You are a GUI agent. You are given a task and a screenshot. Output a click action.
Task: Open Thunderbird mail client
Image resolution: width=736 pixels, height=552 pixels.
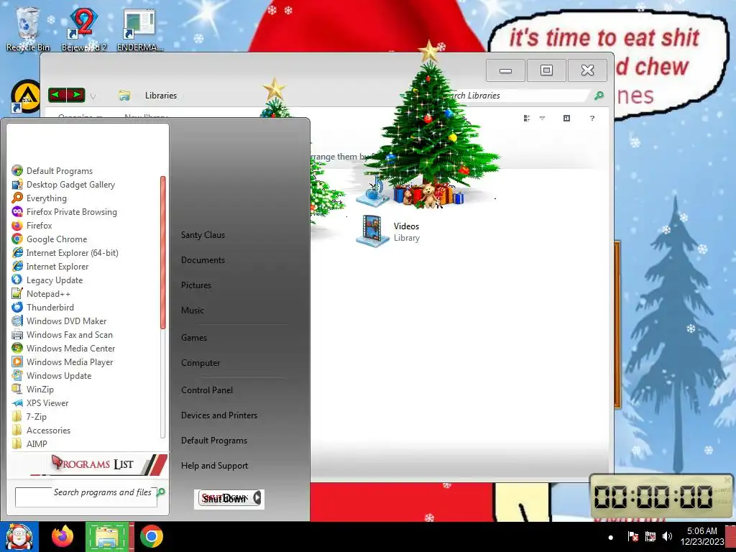[x=42, y=307]
